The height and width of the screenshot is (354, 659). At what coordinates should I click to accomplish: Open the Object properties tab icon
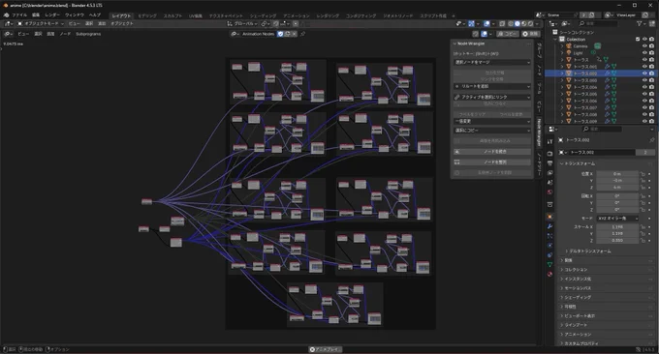(x=549, y=217)
